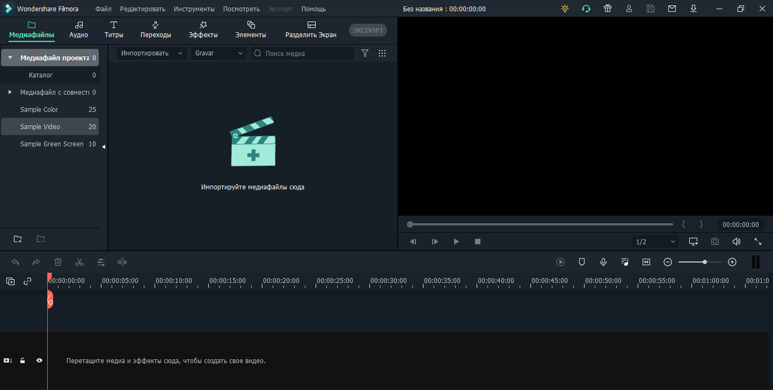This screenshot has height=390, width=773.
Task: Select Sample Color in sidebar
Action: click(x=50, y=110)
